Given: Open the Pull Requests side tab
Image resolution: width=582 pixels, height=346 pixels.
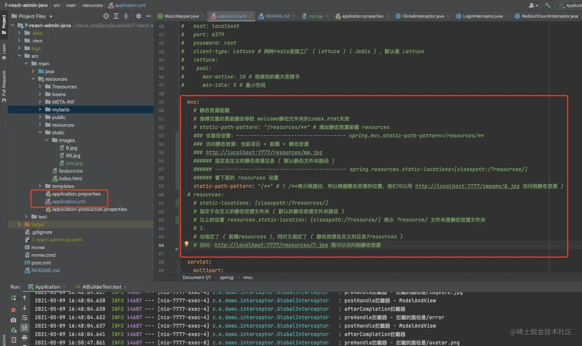Looking at the screenshot, I should pyautogui.click(x=4, y=86).
